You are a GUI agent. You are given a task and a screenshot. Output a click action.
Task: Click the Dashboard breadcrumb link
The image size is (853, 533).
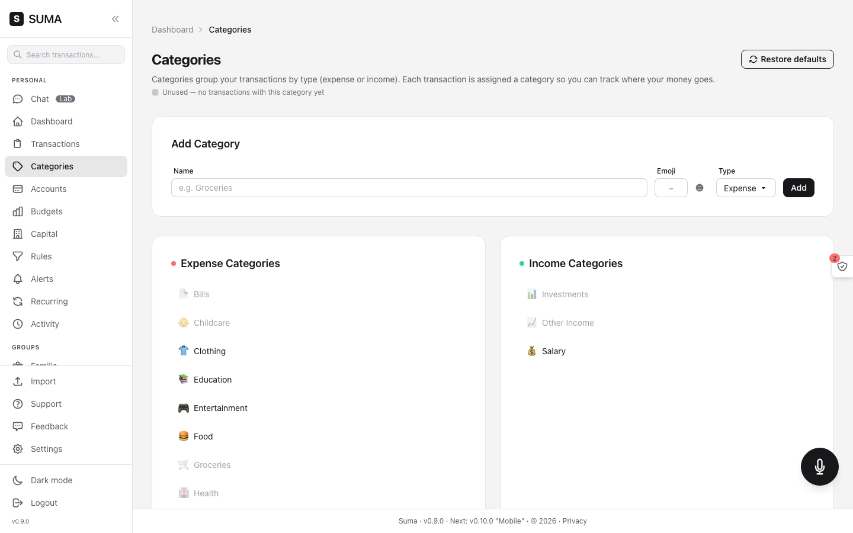pos(172,30)
